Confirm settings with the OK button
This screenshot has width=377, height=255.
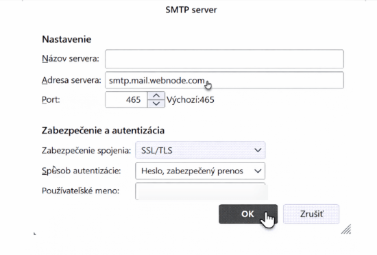[x=248, y=214]
